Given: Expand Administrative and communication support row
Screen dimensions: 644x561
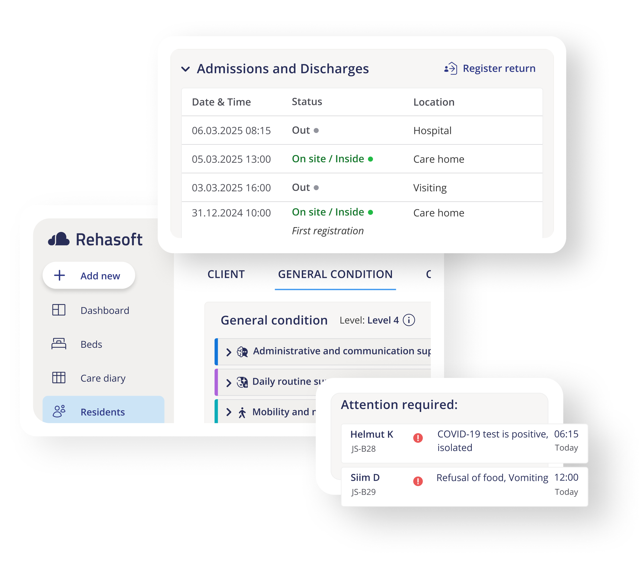Looking at the screenshot, I should (229, 352).
